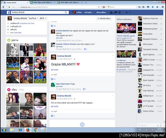Open the NO TO RACISM photo thumbnail
Image resolution: width=166 pixels, height=138 pixels.
13,63
